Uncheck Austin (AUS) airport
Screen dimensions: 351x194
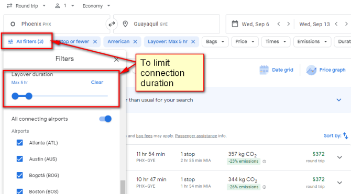(20, 159)
